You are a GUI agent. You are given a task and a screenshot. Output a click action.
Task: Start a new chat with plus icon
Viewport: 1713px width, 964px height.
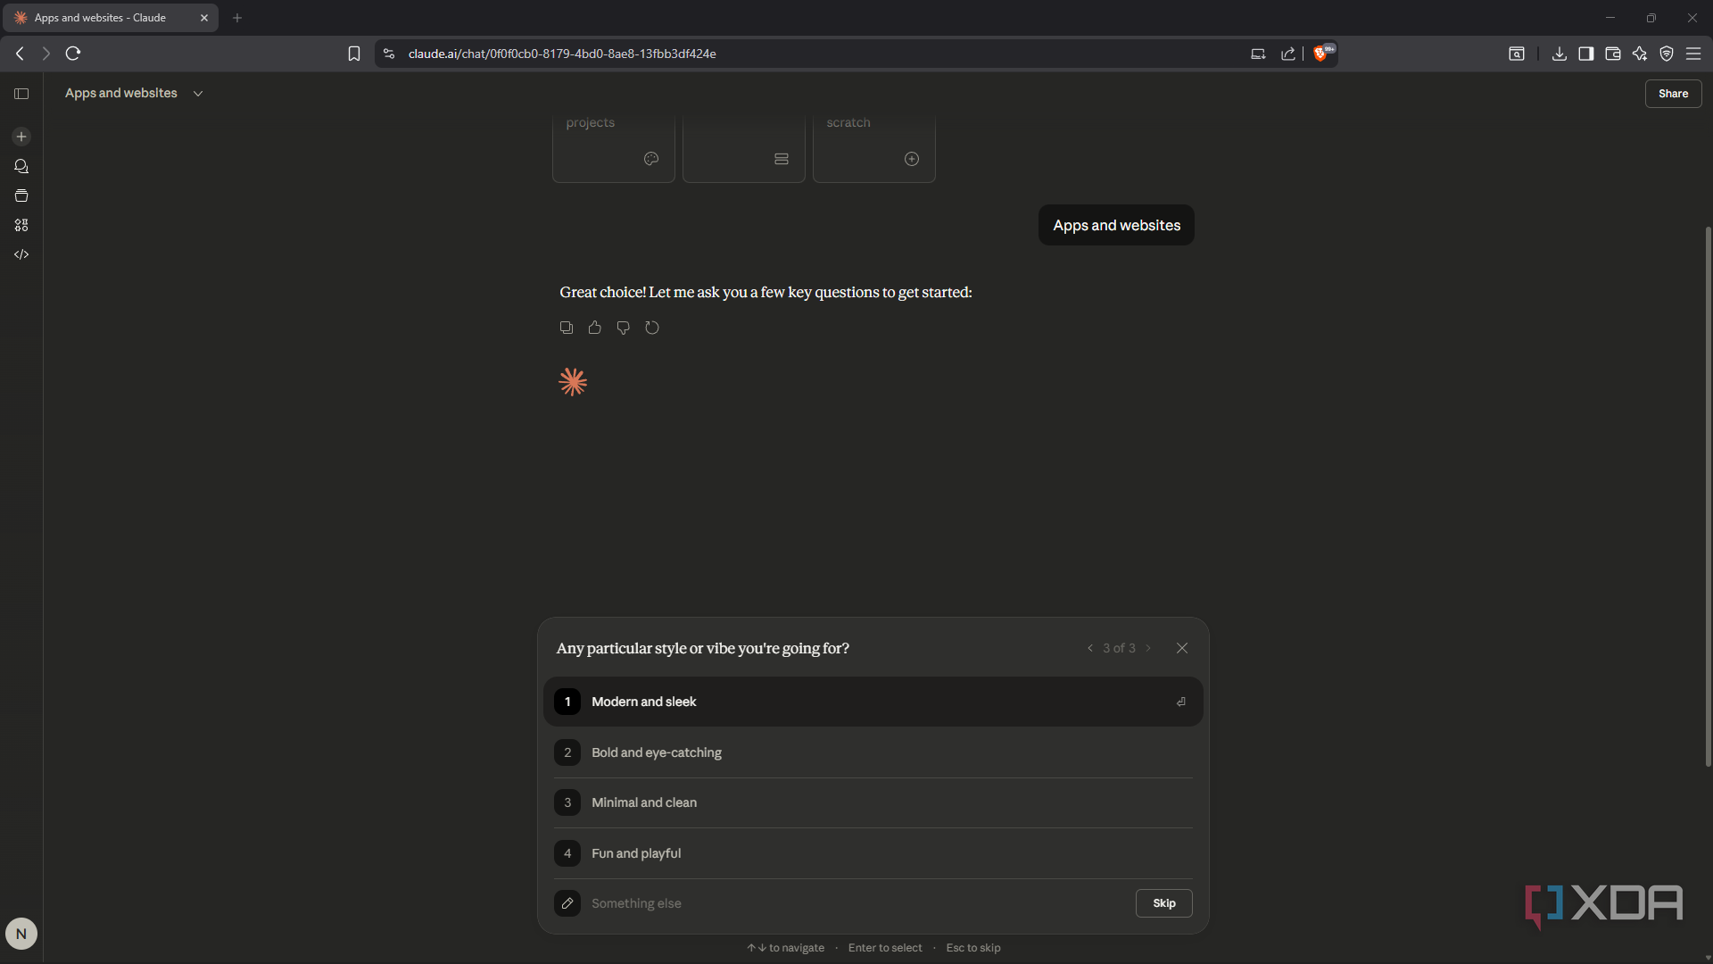21,137
